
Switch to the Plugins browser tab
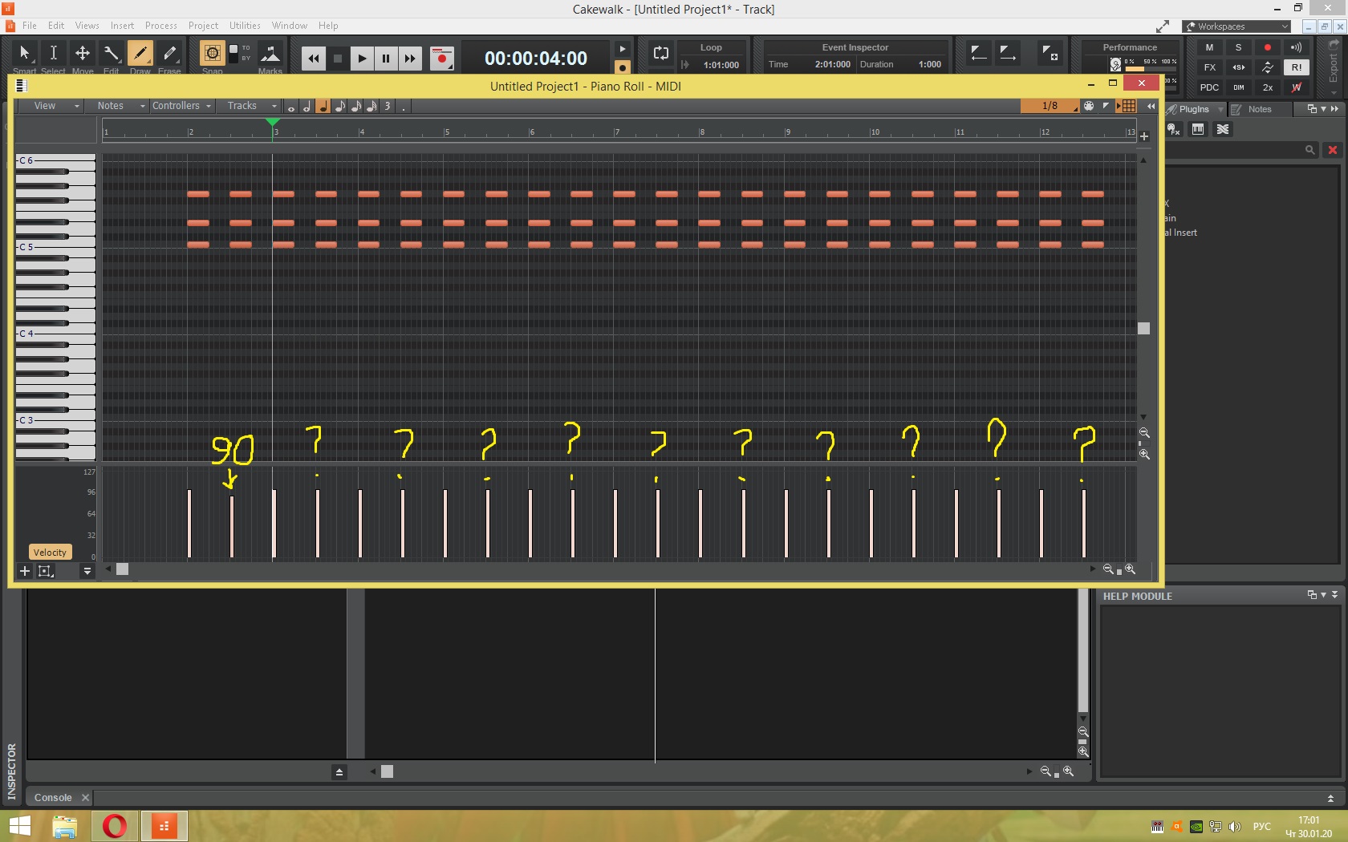1193,109
